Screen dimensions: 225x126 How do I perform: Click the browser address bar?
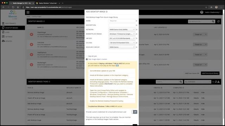click(113, 7)
